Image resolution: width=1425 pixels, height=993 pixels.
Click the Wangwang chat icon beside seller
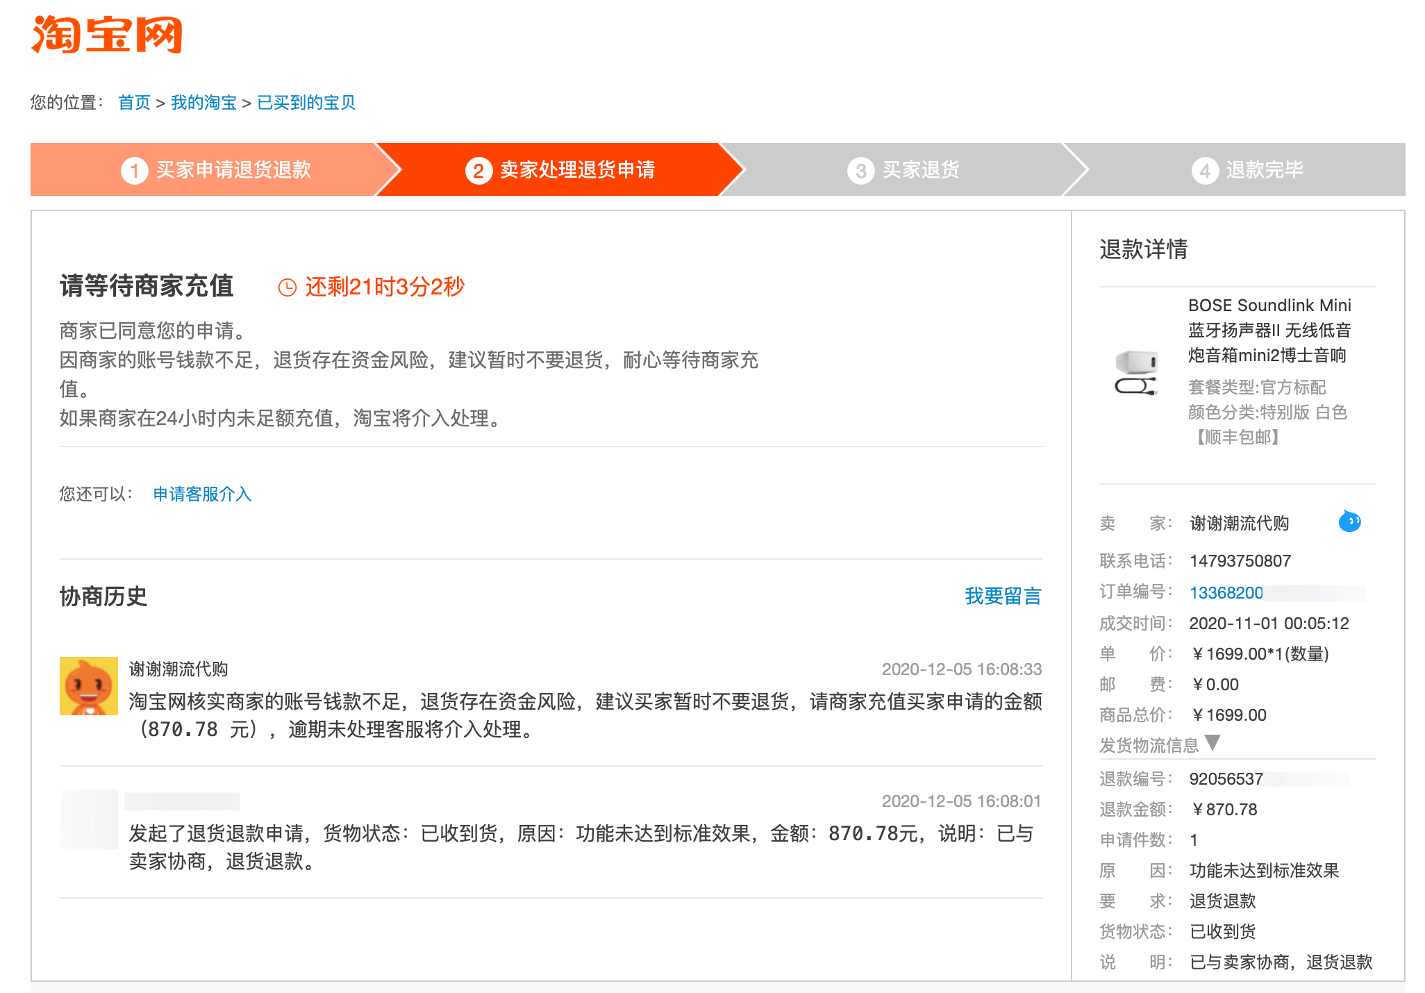(1349, 521)
